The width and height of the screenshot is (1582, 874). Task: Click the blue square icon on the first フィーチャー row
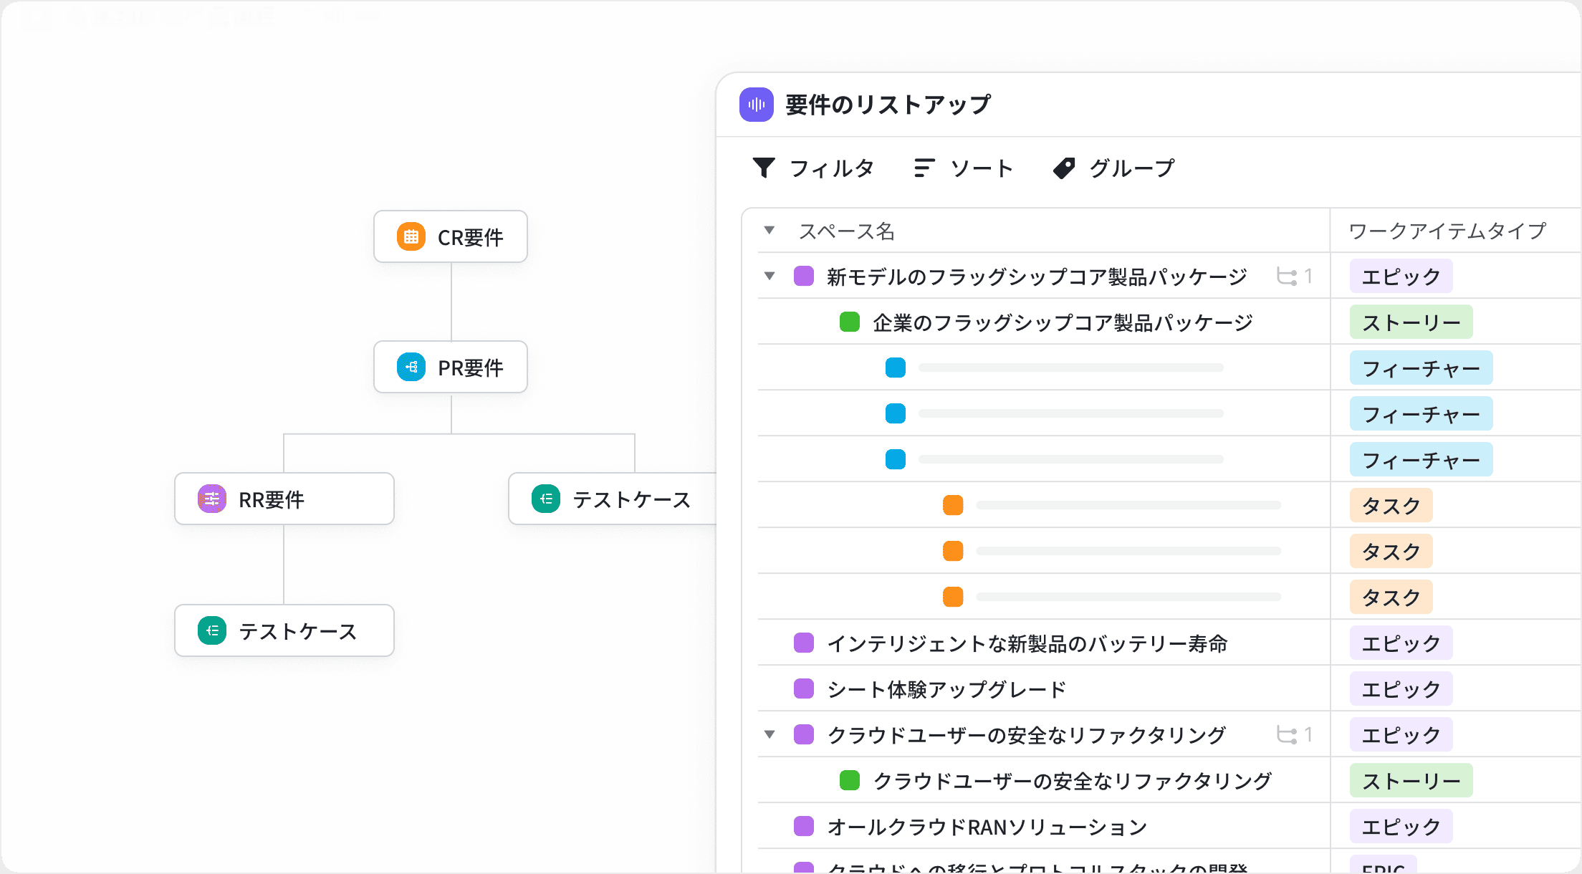tap(895, 368)
